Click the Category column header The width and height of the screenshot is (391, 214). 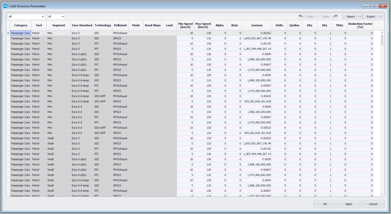coord(21,25)
